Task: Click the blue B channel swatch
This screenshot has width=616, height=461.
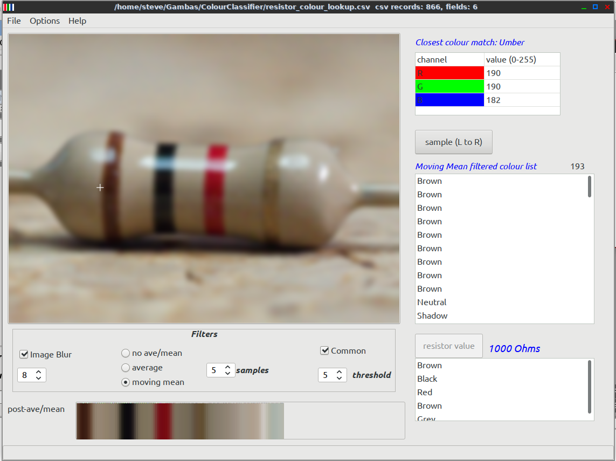Action: [x=449, y=100]
